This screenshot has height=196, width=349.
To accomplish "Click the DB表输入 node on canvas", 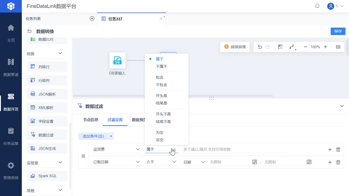I will (117, 61).
